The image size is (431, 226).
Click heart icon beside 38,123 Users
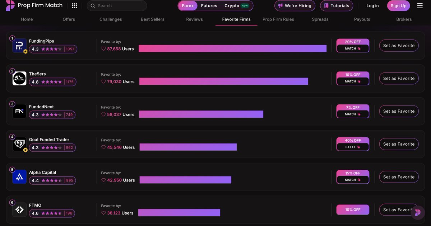[x=103, y=213]
